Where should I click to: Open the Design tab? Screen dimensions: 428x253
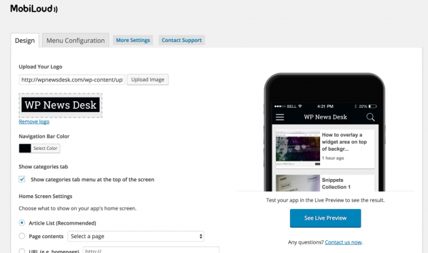coord(25,41)
